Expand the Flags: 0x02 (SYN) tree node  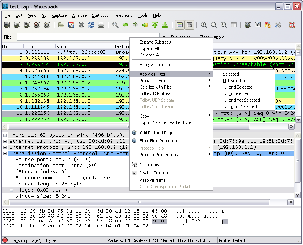click(x=11, y=190)
